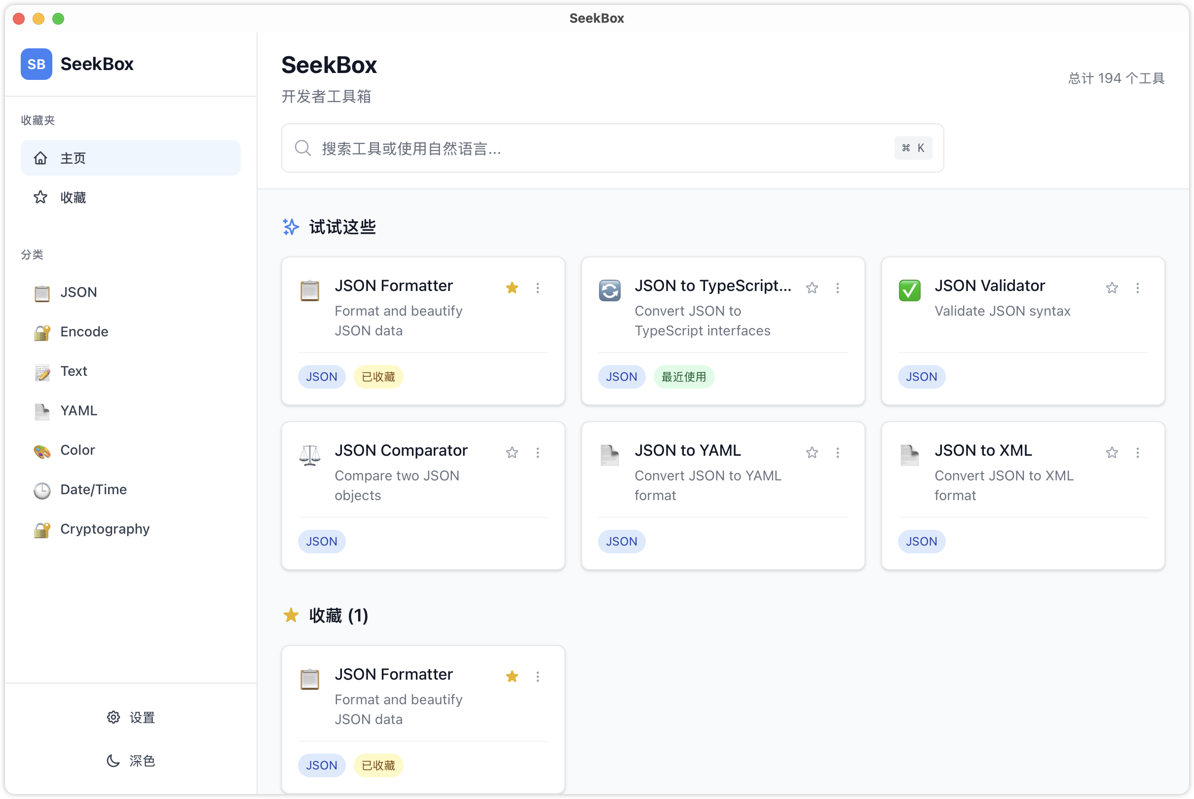Open more options for JSON to TypeScript
This screenshot has width=1194, height=799.
837,288
